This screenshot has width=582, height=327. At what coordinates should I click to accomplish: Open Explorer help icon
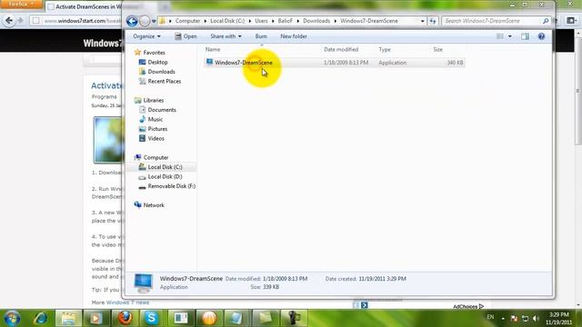point(541,36)
